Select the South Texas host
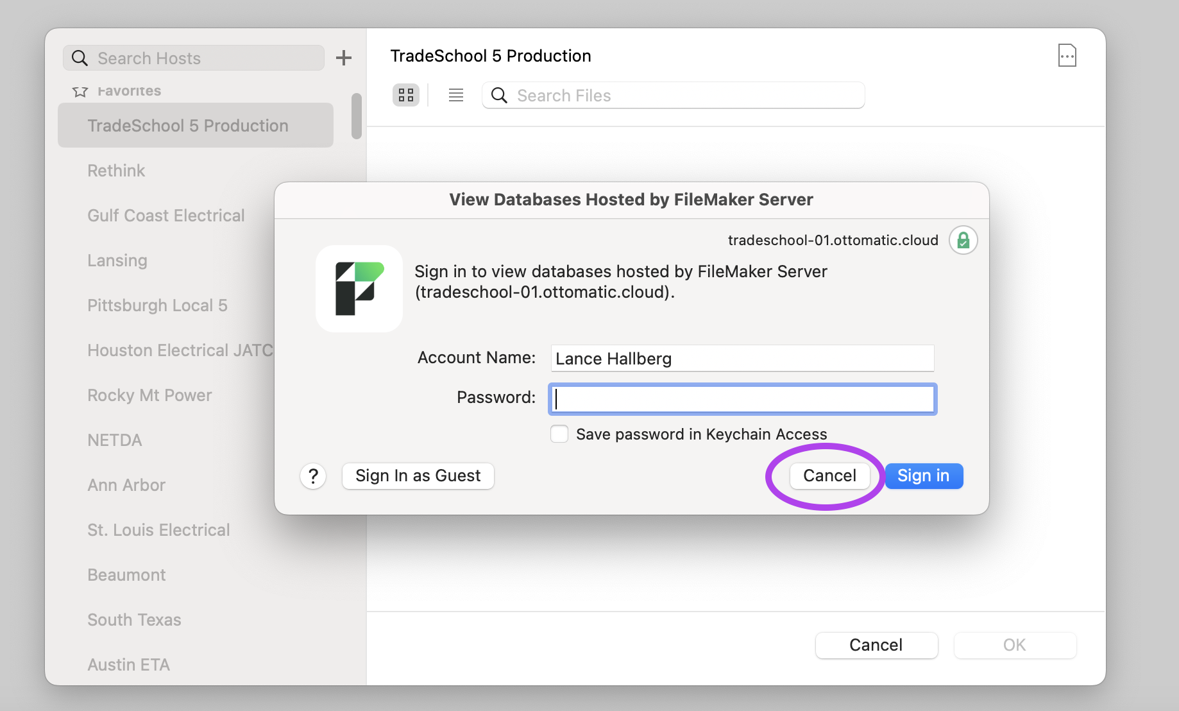The height and width of the screenshot is (711, 1179). pyautogui.click(x=134, y=620)
